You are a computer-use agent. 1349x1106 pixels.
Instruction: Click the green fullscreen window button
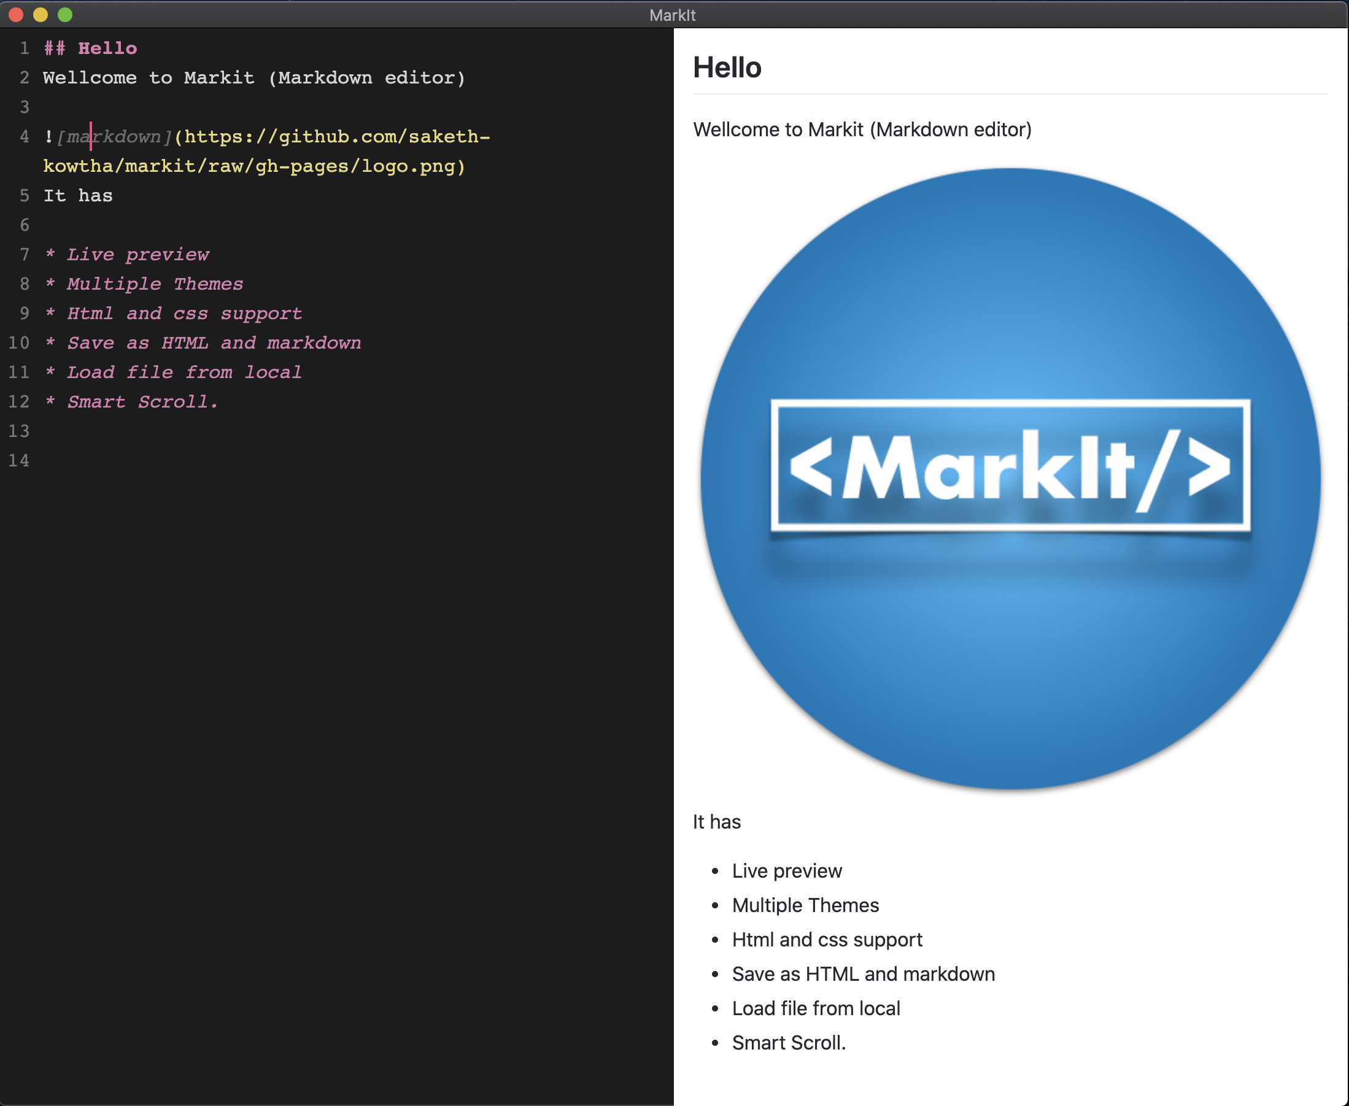pos(65,15)
